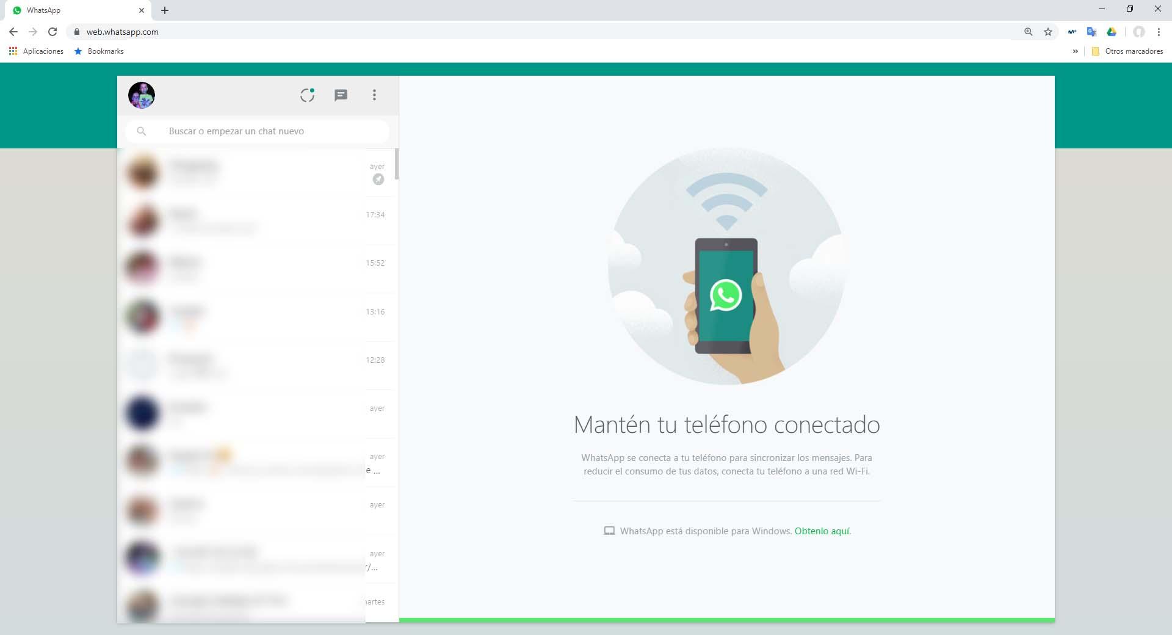Image resolution: width=1172 pixels, height=635 pixels.
Task: Focus the 'Buscar o empezar un chat nuevo' field
Action: click(x=258, y=131)
